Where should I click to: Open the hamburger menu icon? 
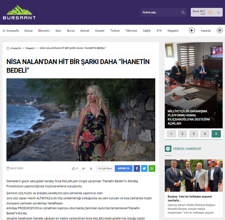219,30
